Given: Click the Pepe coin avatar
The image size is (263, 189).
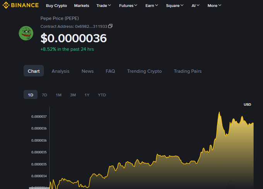Looking at the screenshot, I should [26, 33].
